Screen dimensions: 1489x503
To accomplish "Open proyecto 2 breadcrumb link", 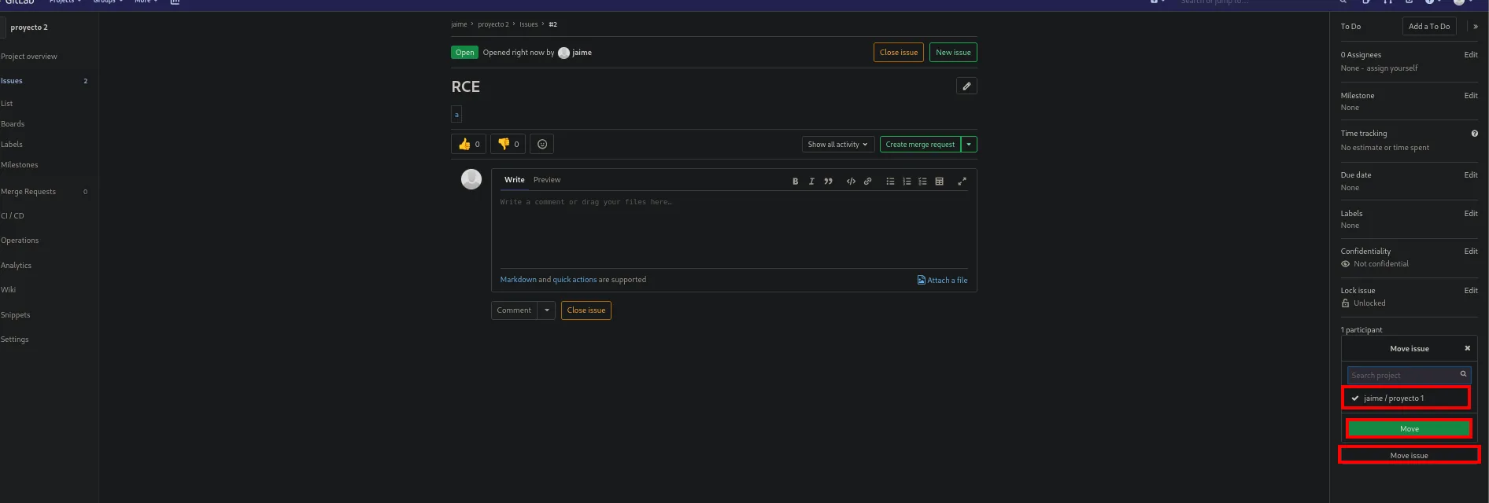I will [493, 24].
